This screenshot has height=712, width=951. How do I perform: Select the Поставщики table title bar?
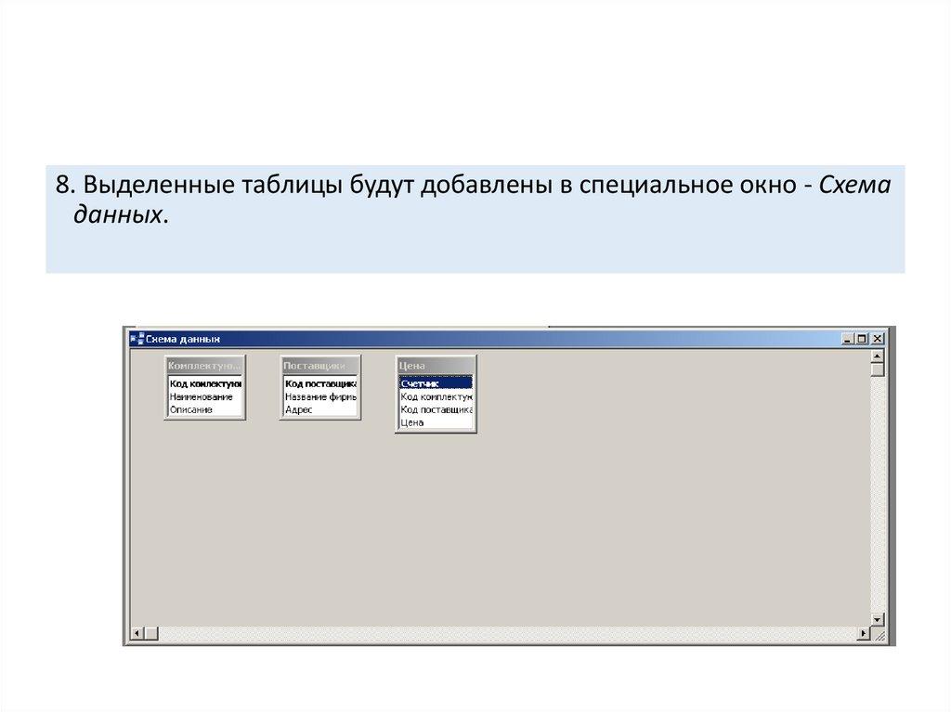tap(319, 366)
